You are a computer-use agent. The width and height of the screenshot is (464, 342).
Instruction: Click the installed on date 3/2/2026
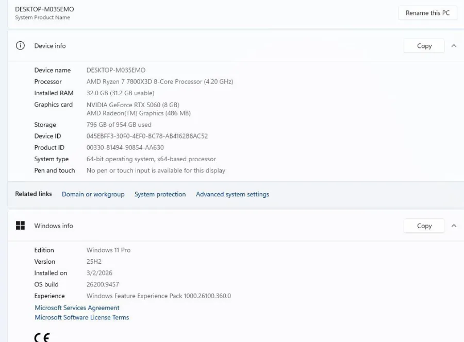(100, 273)
